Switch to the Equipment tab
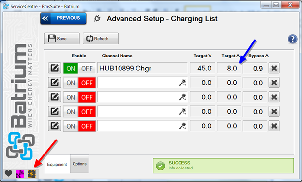302x182 pixels. (57, 164)
